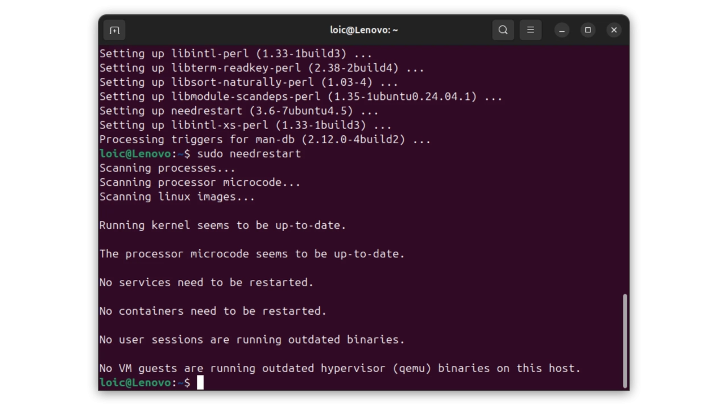Click 'Setting up libterm-readkey-perl' line
The image size is (728, 409).
pyautogui.click(x=262, y=68)
